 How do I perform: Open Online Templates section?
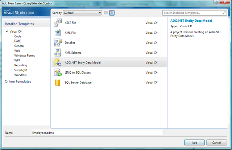click(18, 82)
